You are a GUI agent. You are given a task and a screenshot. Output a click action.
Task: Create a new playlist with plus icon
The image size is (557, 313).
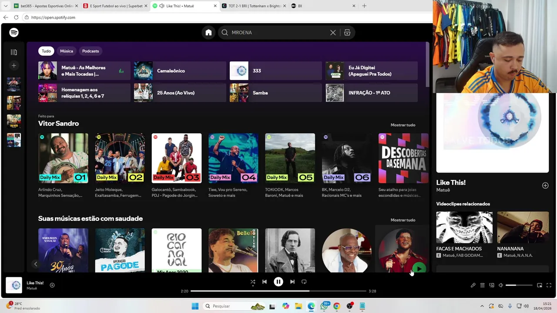click(x=14, y=66)
